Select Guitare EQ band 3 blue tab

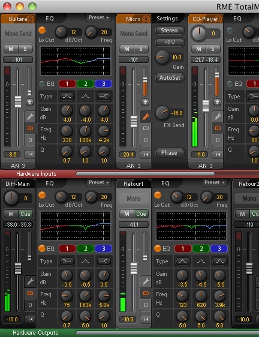(x=103, y=83)
